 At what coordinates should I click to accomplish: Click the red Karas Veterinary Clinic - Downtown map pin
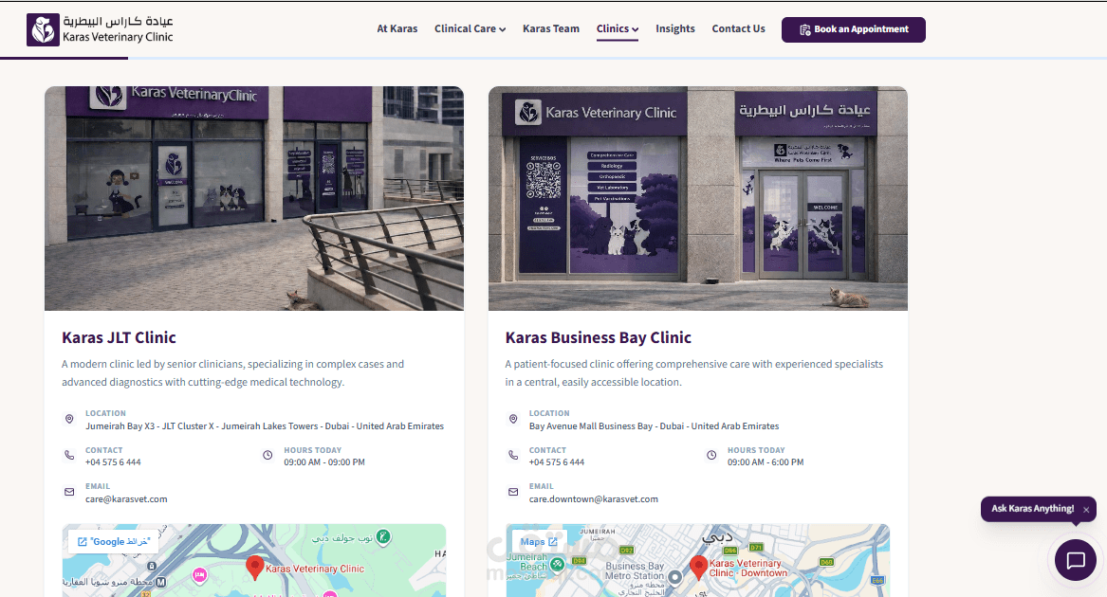698,568
